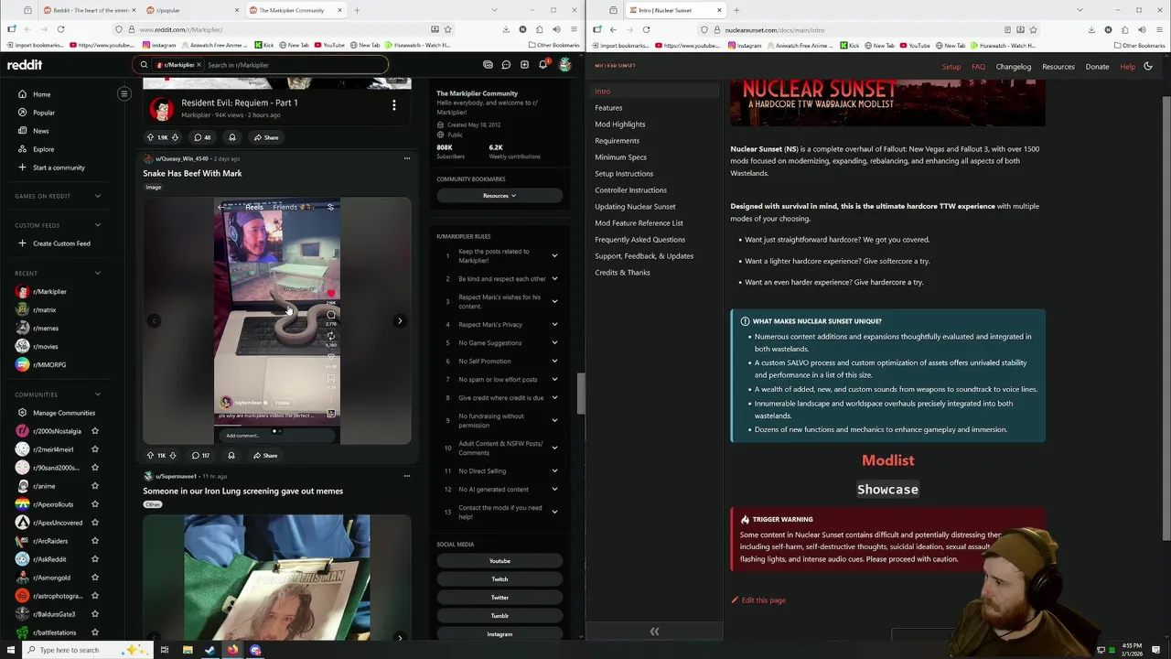Expand rule 6 No Self Promotion
Viewport: 1171px width, 659px height.
(x=554, y=361)
